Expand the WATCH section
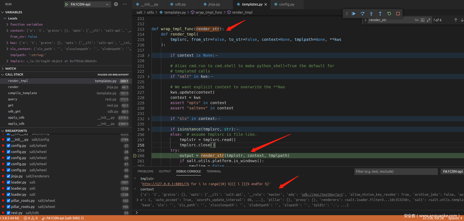The image size is (464, 221). [x=11, y=69]
